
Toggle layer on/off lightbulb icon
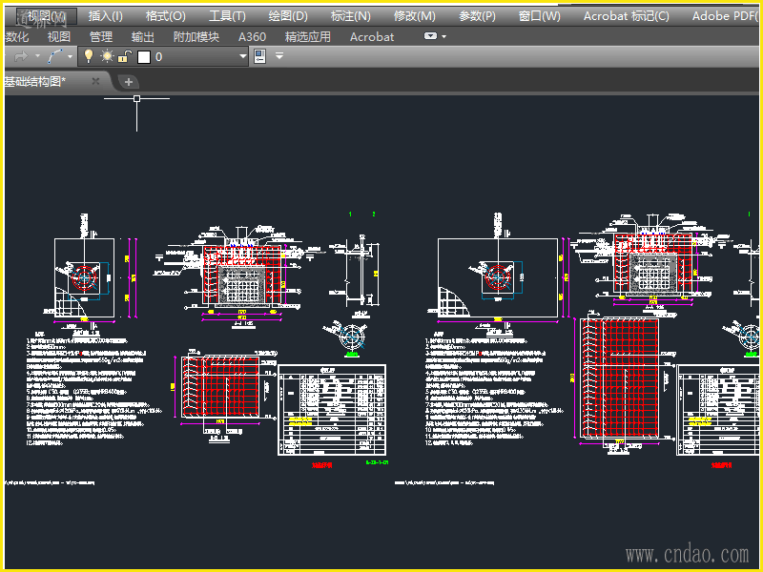(x=90, y=56)
